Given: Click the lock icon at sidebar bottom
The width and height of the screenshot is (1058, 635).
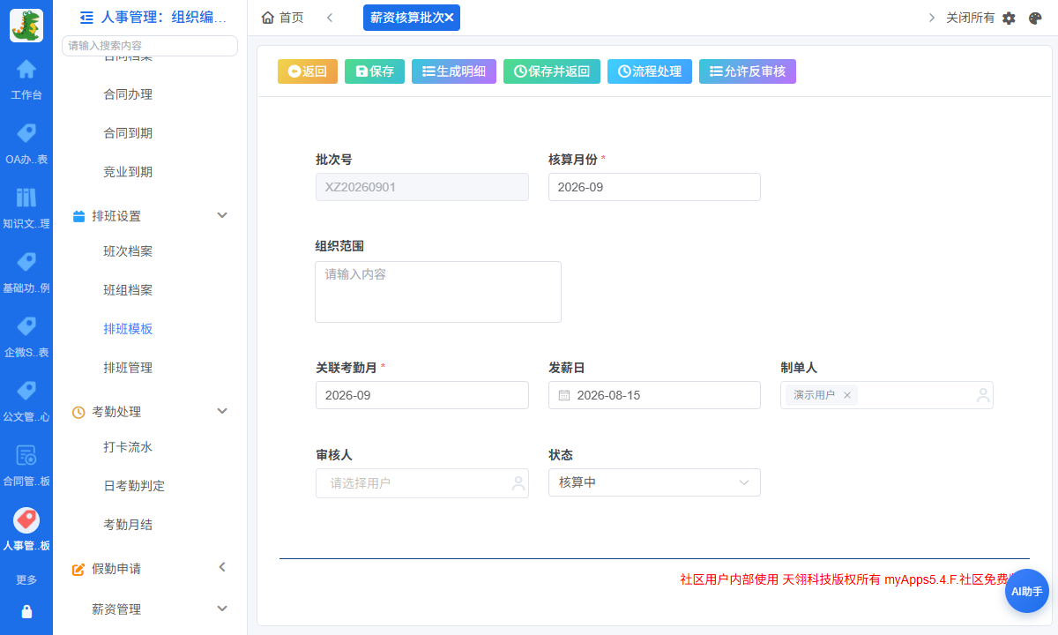Looking at the screenshot, I should 26,611.
